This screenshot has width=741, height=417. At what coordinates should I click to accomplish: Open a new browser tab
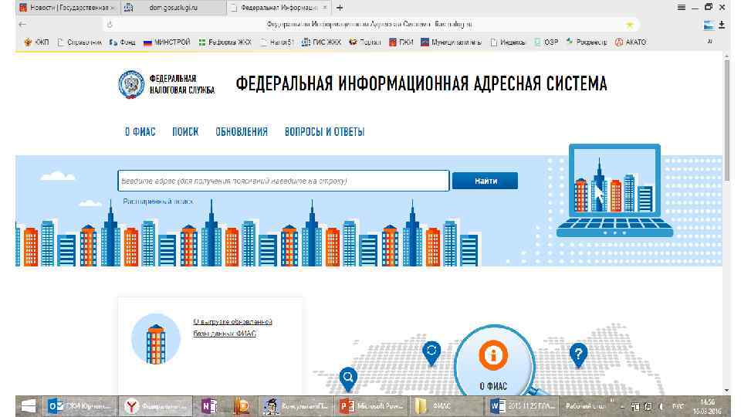340,8
